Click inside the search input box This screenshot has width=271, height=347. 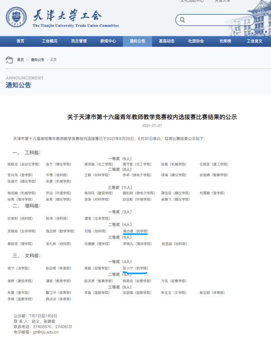215,20
